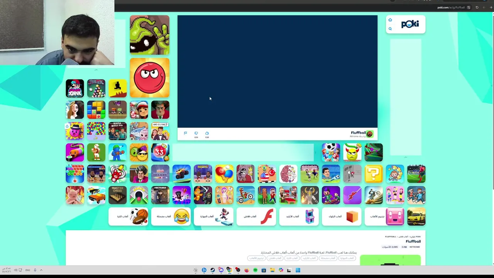The image size is (494, 278).
Task: Select the arcade games category card
Action: click(x=299, y=217)
